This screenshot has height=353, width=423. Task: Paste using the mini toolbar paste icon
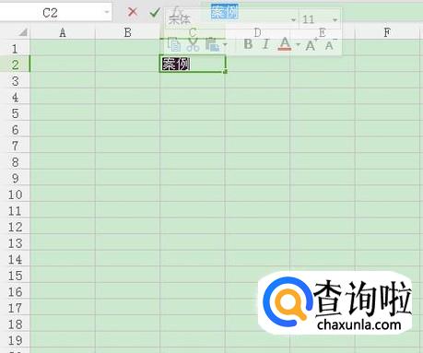click(x=212, y=45)
